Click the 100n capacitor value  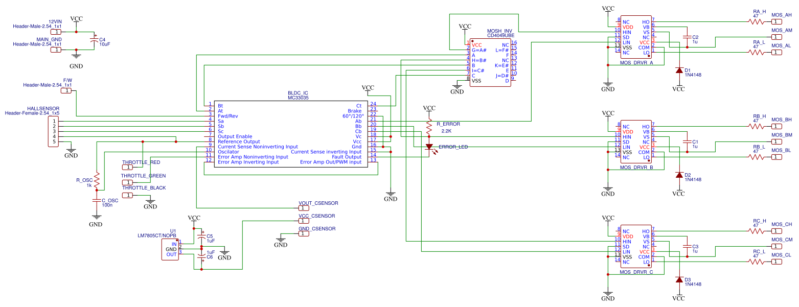tap(107, 205)
